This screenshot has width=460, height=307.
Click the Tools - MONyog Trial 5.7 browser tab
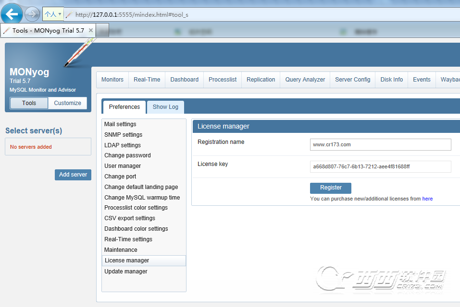[x=49, y=30]
